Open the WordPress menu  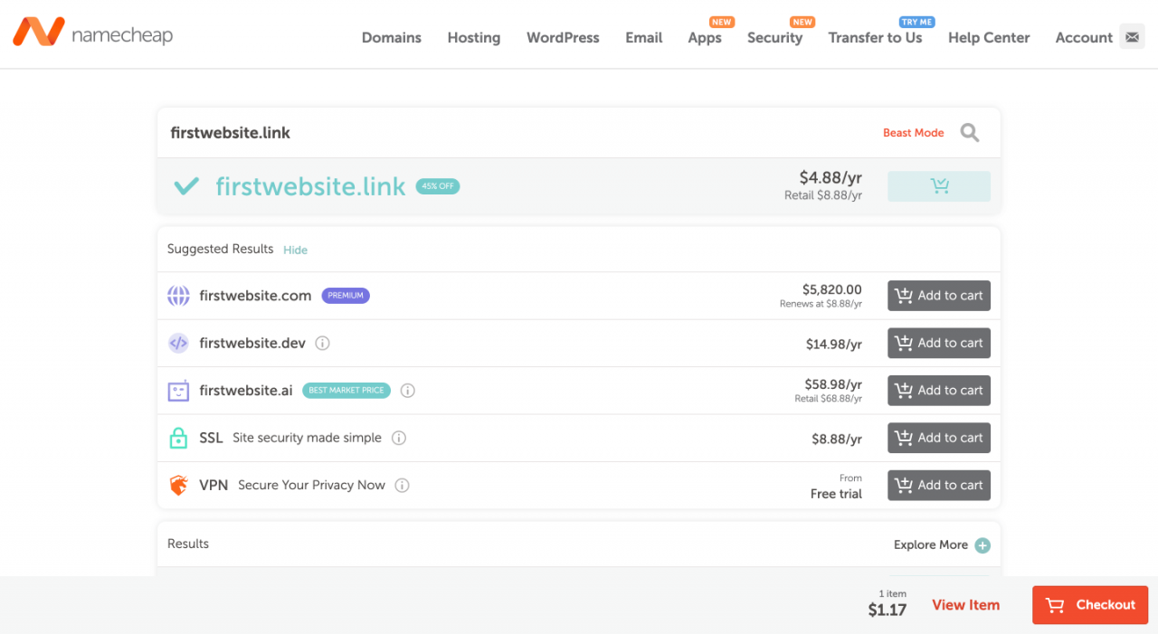click(563, 38)
